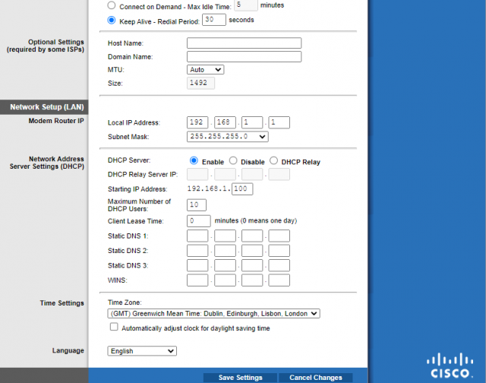
Task: Open the MTU dropdown
Action: point(205,69)
